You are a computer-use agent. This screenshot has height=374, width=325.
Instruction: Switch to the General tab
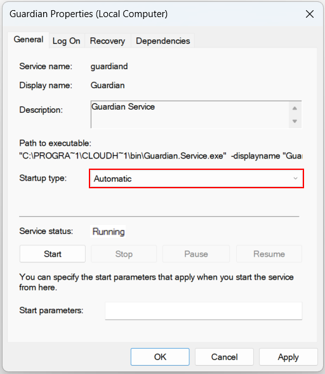29,39
